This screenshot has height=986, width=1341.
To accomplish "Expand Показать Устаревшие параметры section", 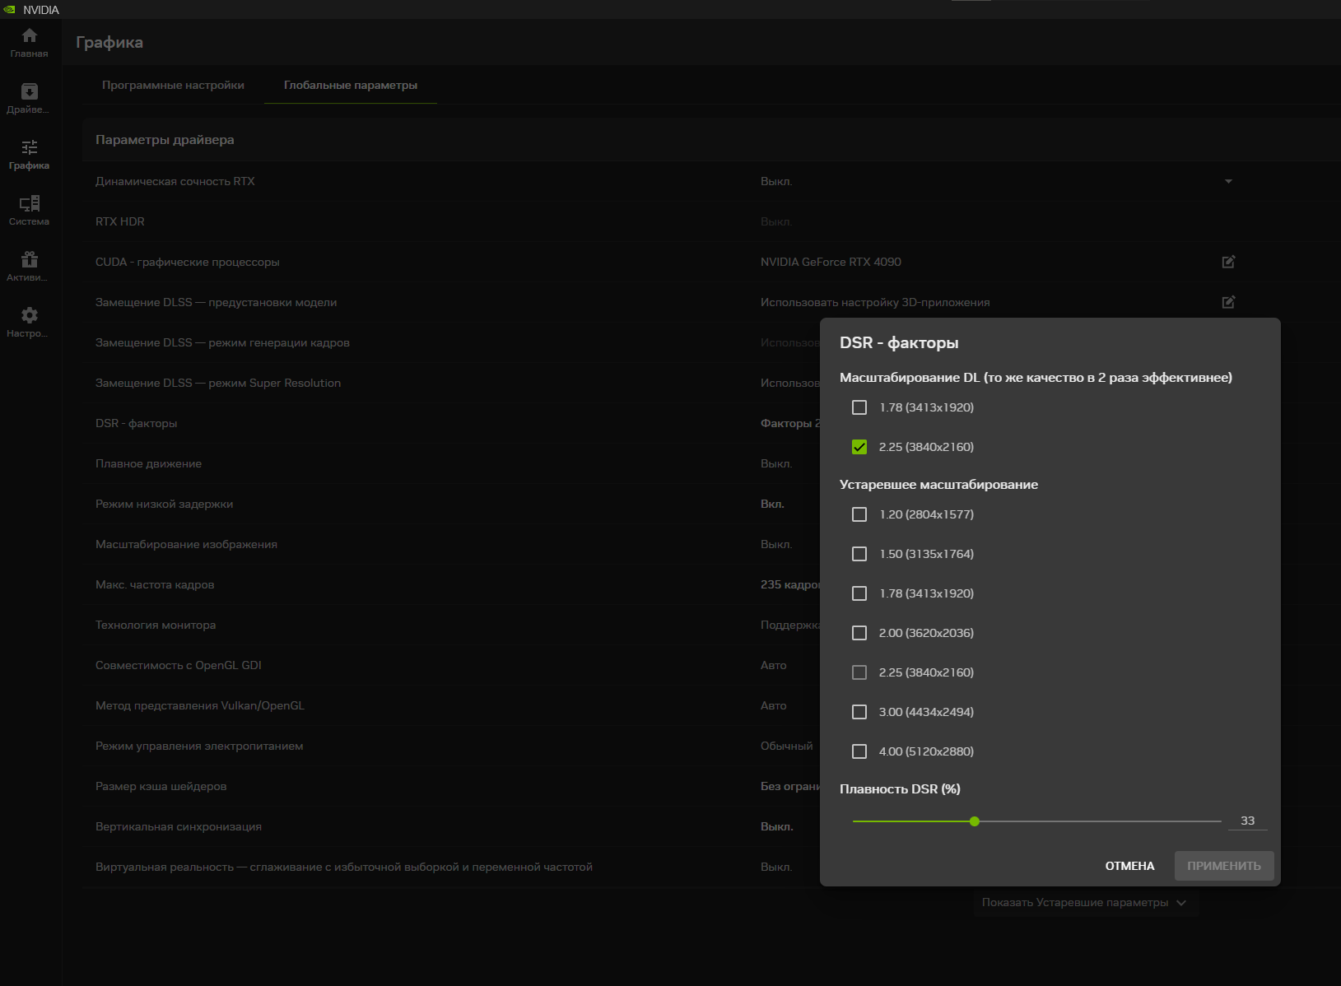I will 1083,903.
